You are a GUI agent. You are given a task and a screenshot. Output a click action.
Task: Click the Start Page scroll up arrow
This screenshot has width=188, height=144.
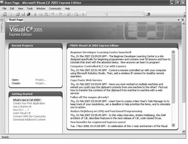click(184, 24)
